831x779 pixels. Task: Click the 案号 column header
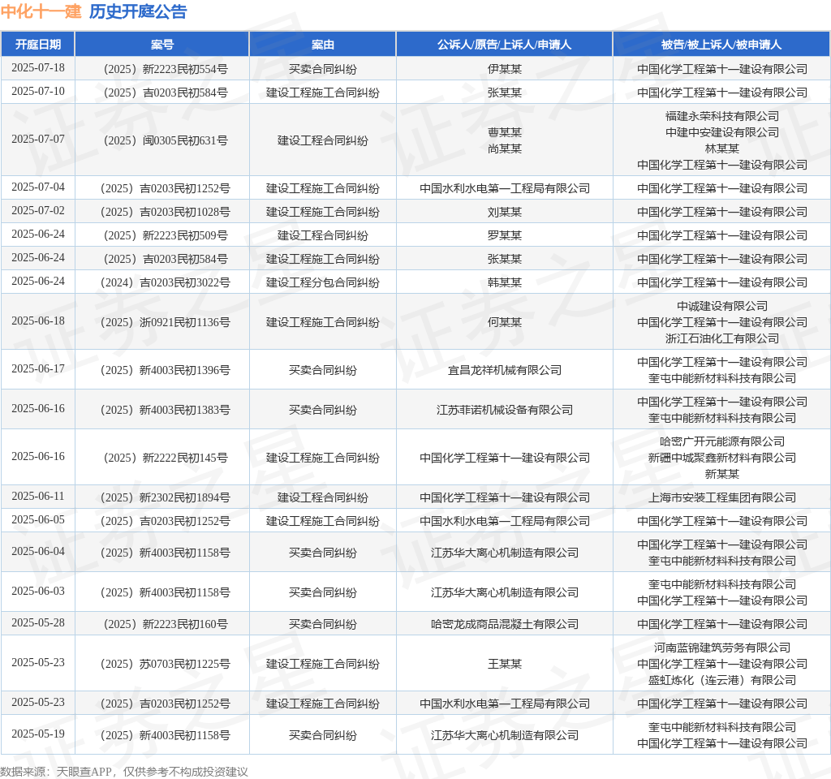tap(162, 45)
